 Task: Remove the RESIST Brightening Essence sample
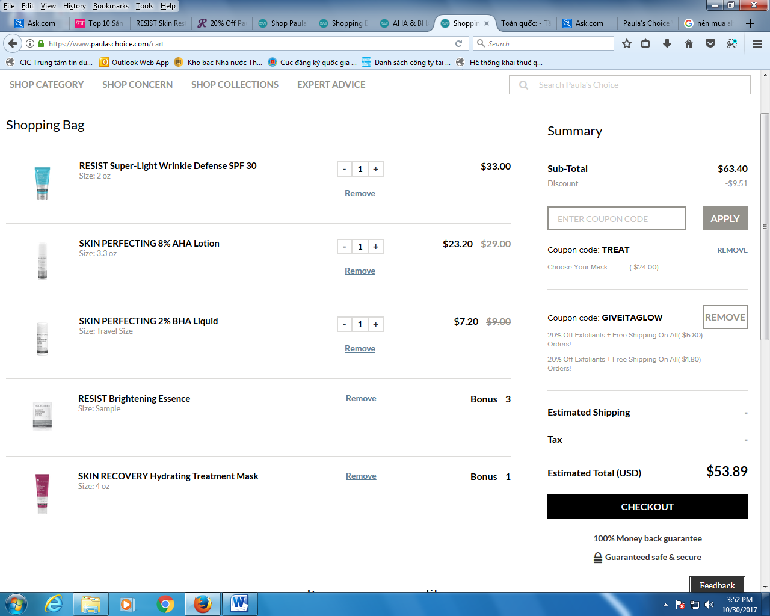(x=361, y=398)
